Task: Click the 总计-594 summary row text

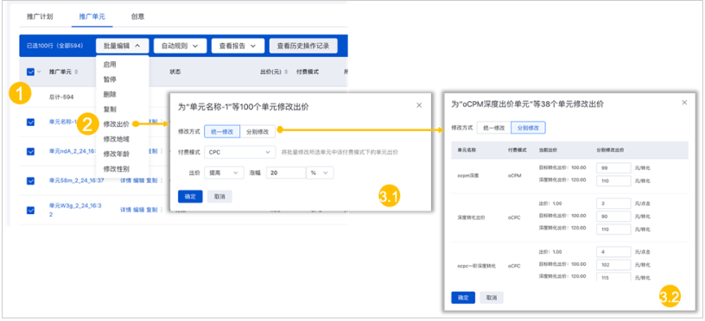Action: coord(61,97)
